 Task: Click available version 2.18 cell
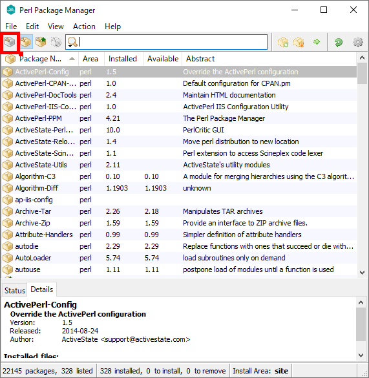click(152, 211)
